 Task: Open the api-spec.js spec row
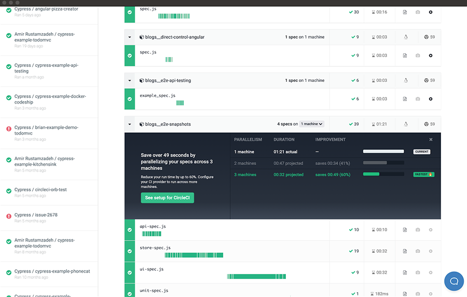pos(282,230)
